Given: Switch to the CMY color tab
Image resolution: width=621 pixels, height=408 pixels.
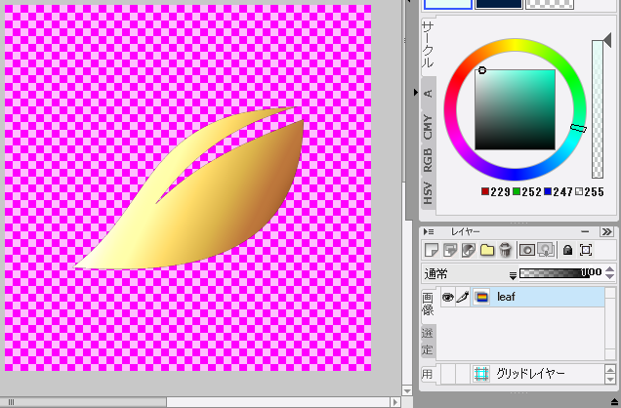Looking at the screenshot, I should [428, 126].
